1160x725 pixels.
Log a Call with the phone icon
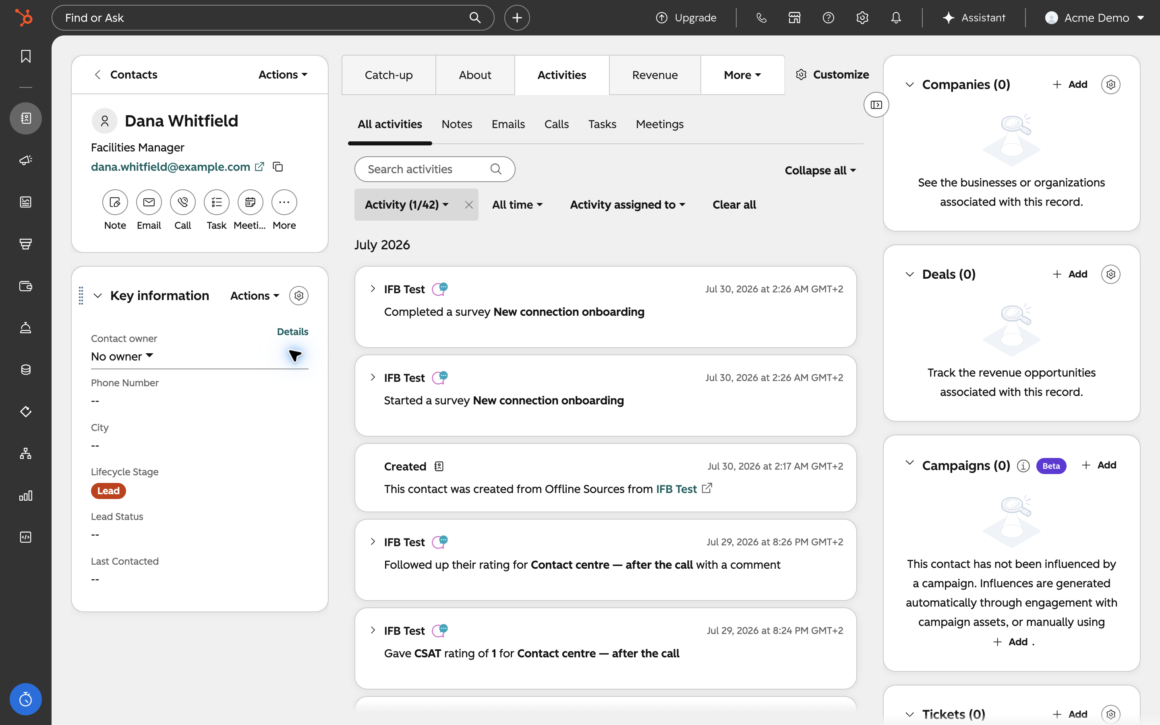182,202
